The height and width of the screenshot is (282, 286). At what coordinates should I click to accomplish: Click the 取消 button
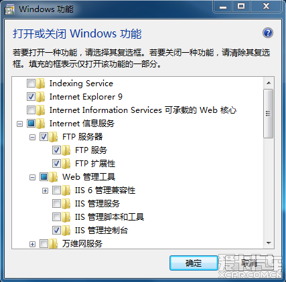[x=249, y=263]
